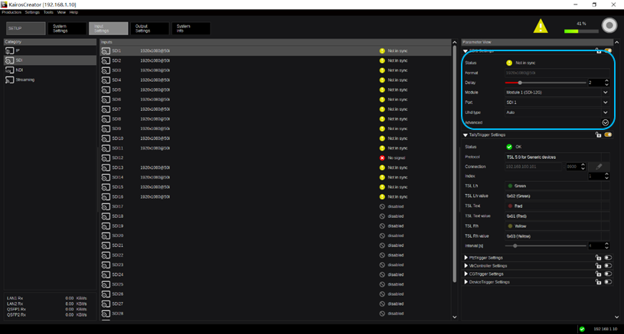This screenshot has height=334, width=624.
Task: Select the IP category icon
Action: 9,51
